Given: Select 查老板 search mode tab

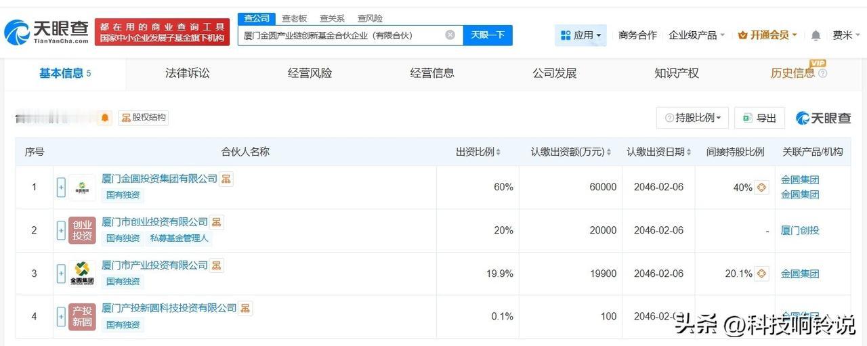Looking at the screenshot, I should [x=295, y=18].
